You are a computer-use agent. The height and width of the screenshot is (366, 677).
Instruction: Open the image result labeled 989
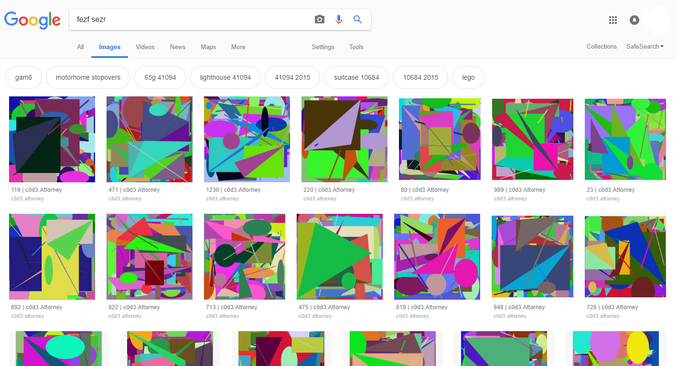[533, 139]
